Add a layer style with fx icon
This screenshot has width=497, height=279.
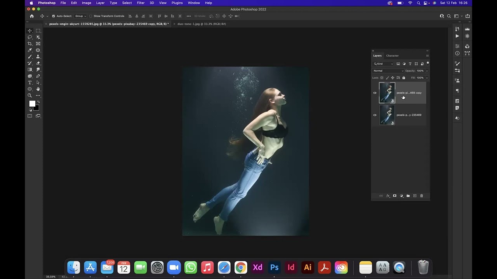pyautogui.click(x=388, y=196)
